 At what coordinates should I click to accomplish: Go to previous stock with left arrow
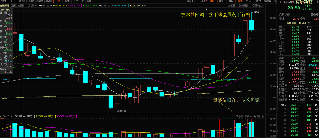coord(280,2)
